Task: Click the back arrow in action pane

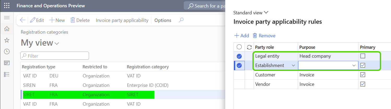Action: pyautogui.click(x=23, y=20)
